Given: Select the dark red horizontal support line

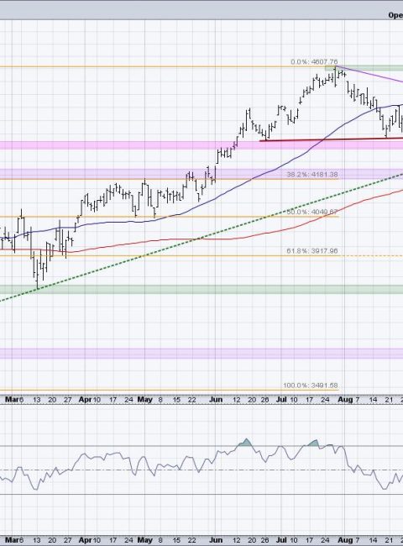Looking at the screenshot, I should click(332, 139).
